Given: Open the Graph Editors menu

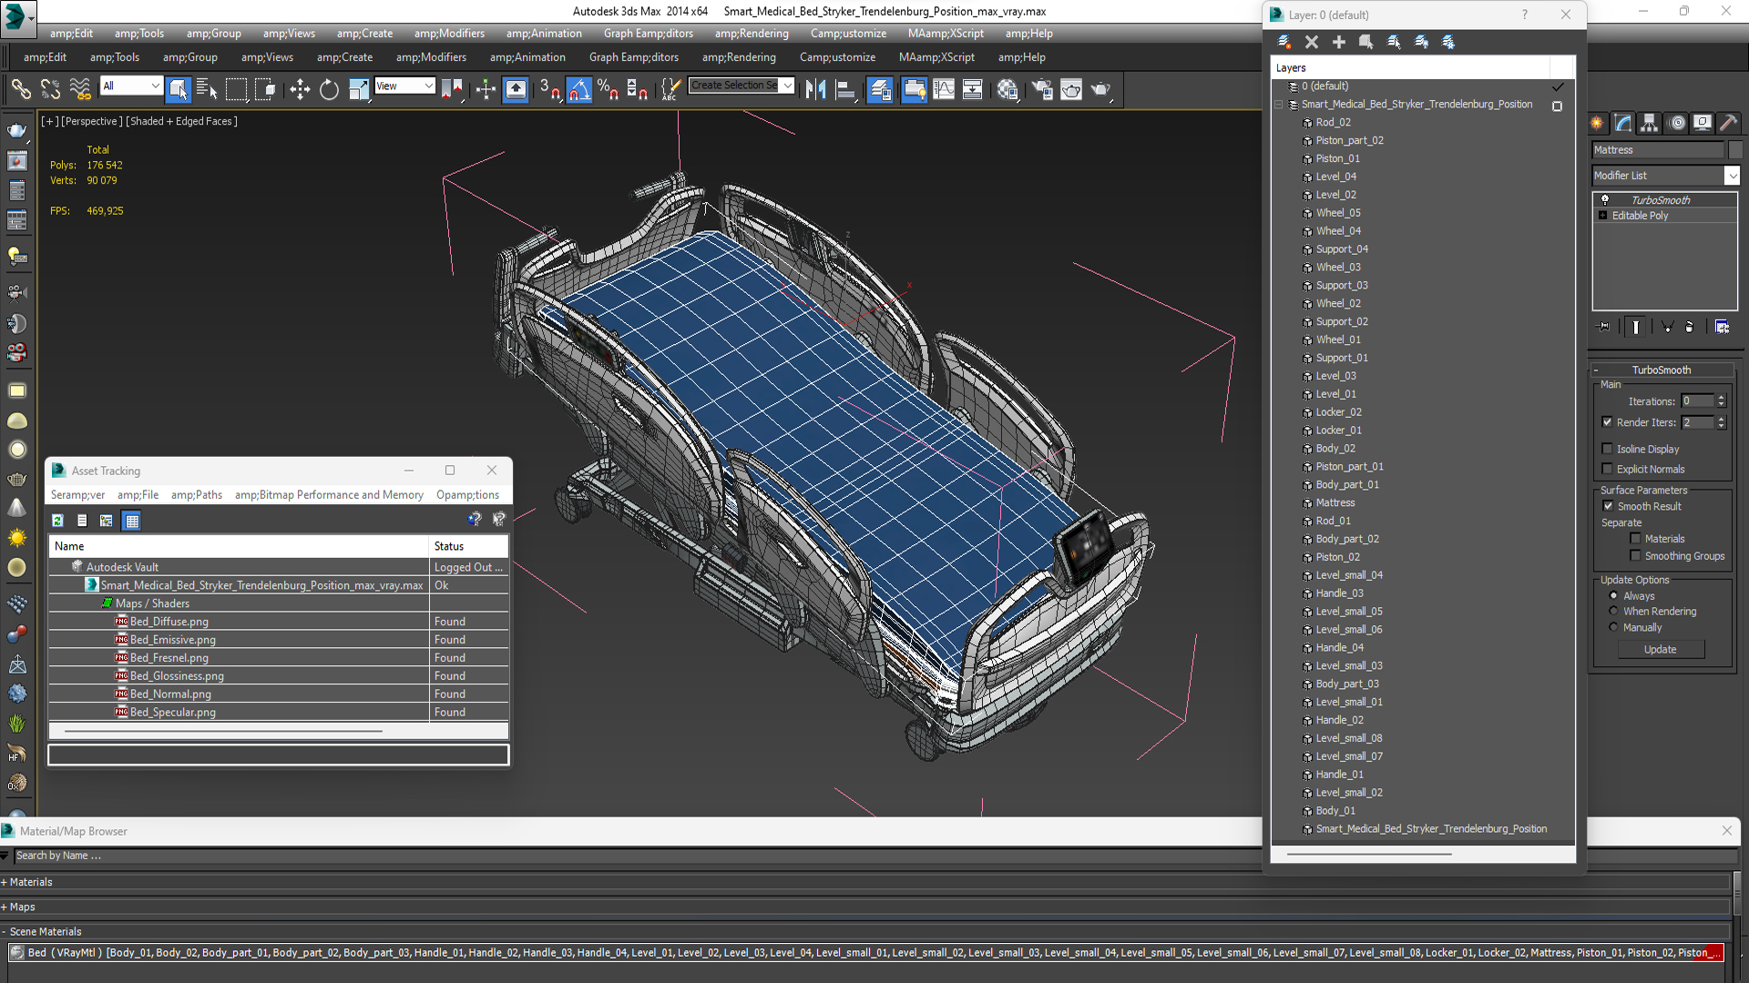Looking at the screenshot, I should [648, 34].
